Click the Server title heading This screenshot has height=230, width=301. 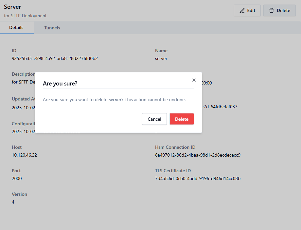pyautogui.click(x=12, y=7)
